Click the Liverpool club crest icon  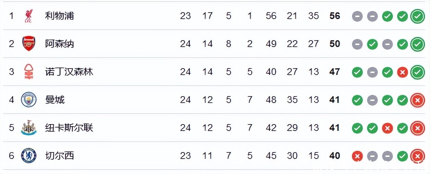point(29,16)
